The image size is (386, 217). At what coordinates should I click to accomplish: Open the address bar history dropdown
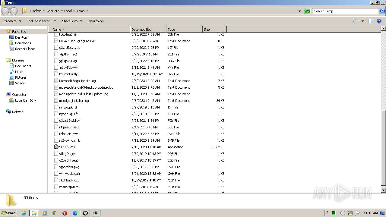(299, 11)
